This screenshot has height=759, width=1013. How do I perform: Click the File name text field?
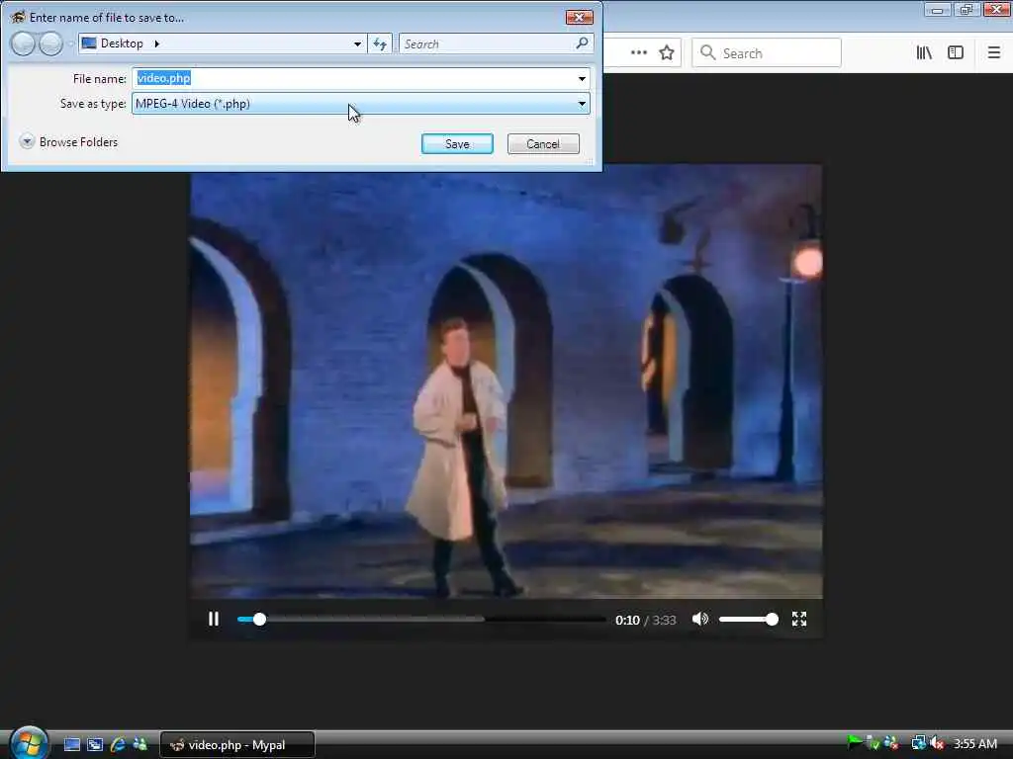pyautogui.click(x=354, y=79)
